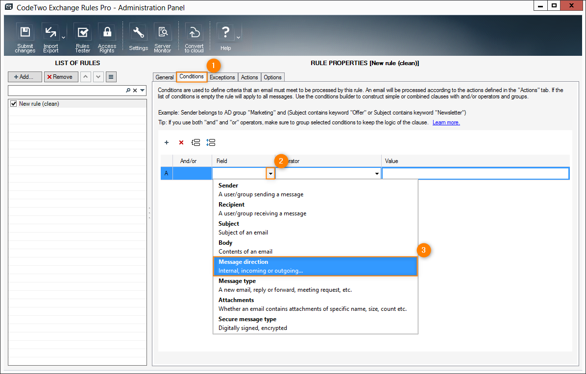This screenshot has width=586, height=374.
Task: Switch to the Conditions tab
Action: [x=192, y=76]
